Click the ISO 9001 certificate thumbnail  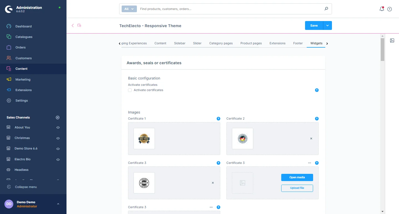tap(144, 139)
